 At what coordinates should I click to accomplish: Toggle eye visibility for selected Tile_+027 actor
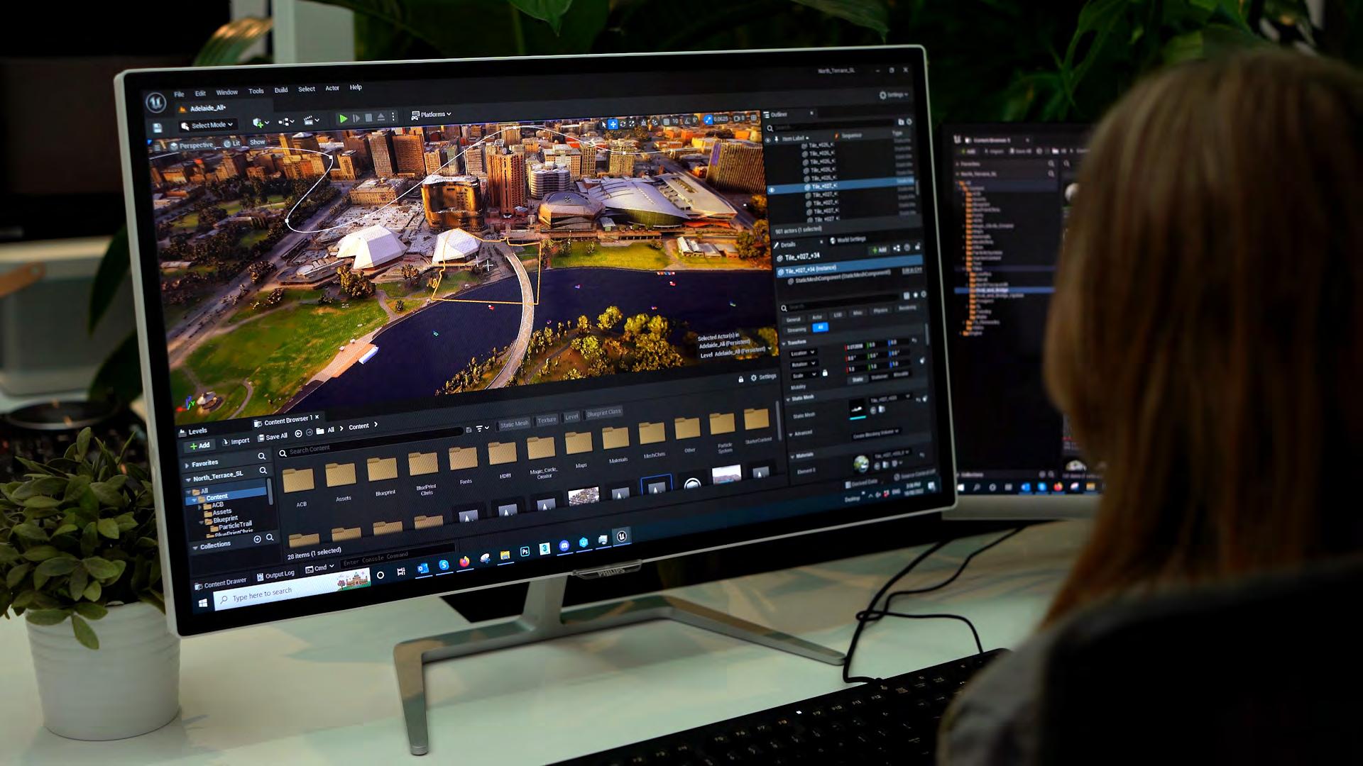pos(772,189)
